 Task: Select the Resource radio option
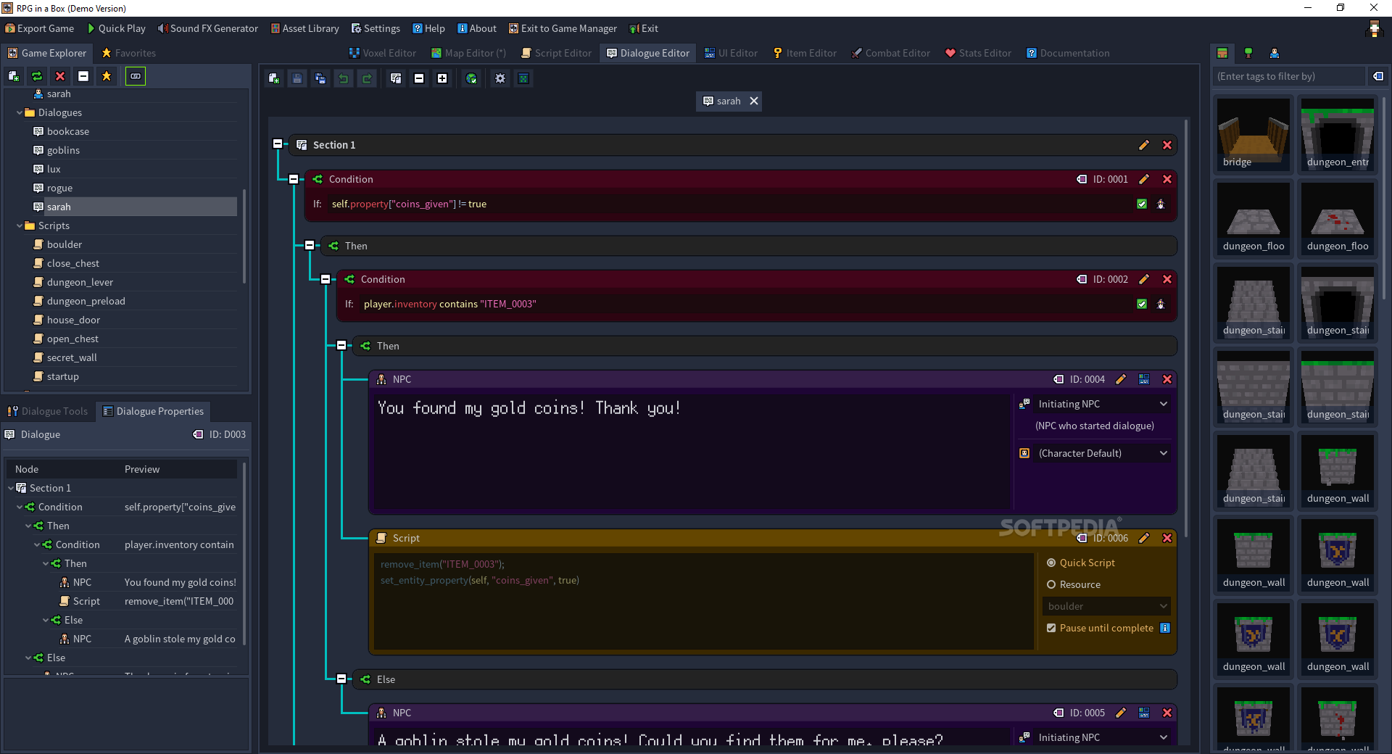[1074, 584]
